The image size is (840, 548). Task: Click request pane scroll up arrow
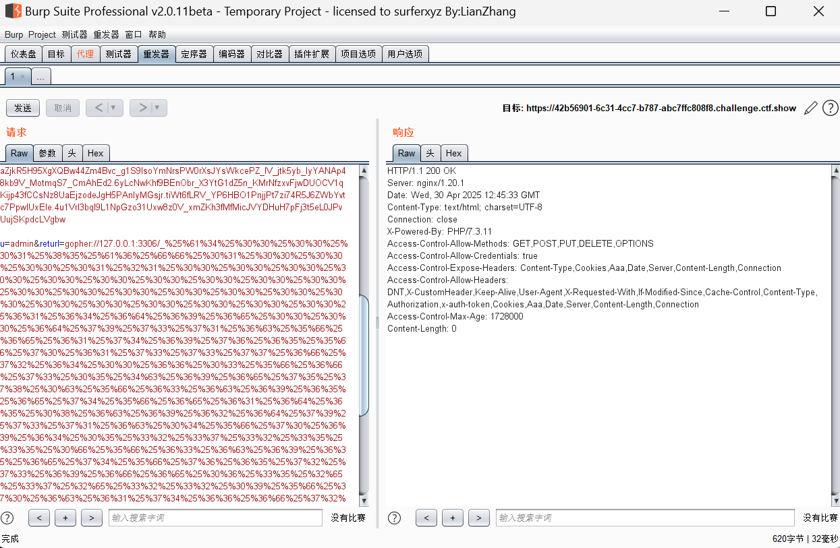pos(364,171)
